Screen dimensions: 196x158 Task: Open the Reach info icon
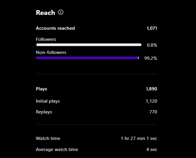pos(61,12)
